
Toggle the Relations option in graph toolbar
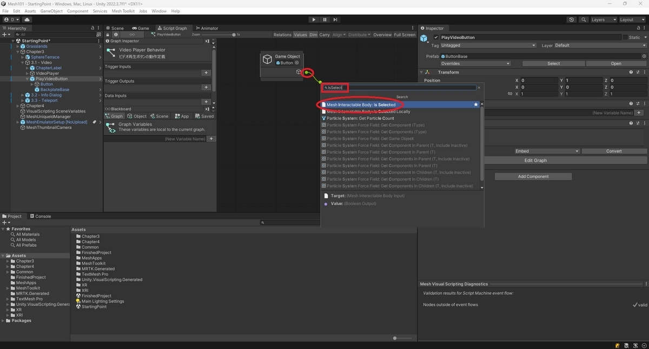click(x=282, y=35)
